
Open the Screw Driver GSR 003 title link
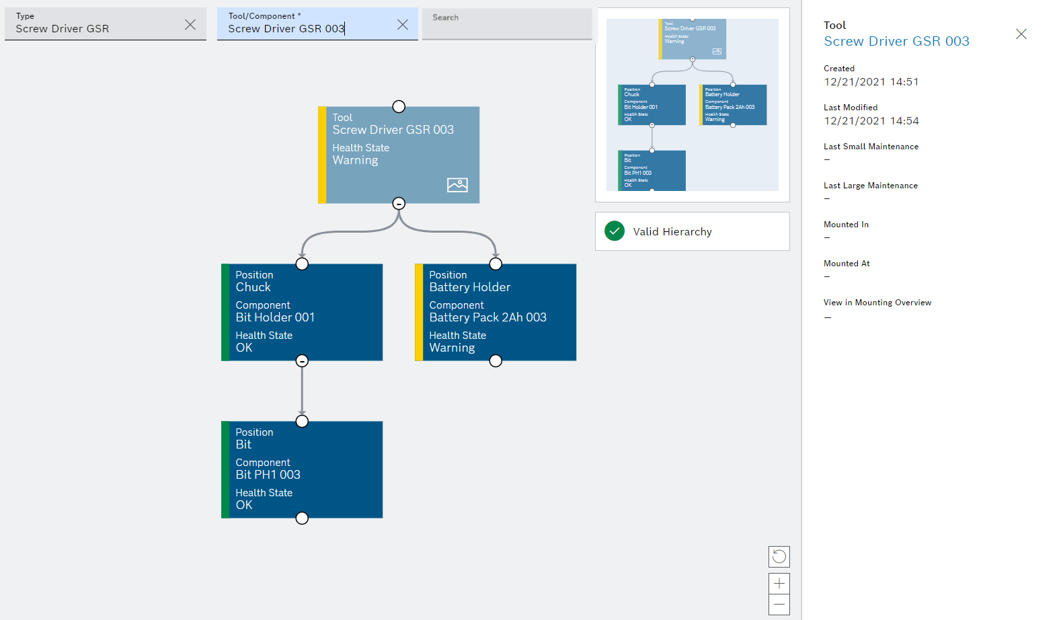click(896, 41)
